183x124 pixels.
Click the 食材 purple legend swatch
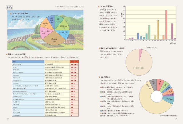101,106
